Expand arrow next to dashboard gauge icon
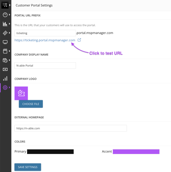Screen dimensions: 171x172 point(9,15)
